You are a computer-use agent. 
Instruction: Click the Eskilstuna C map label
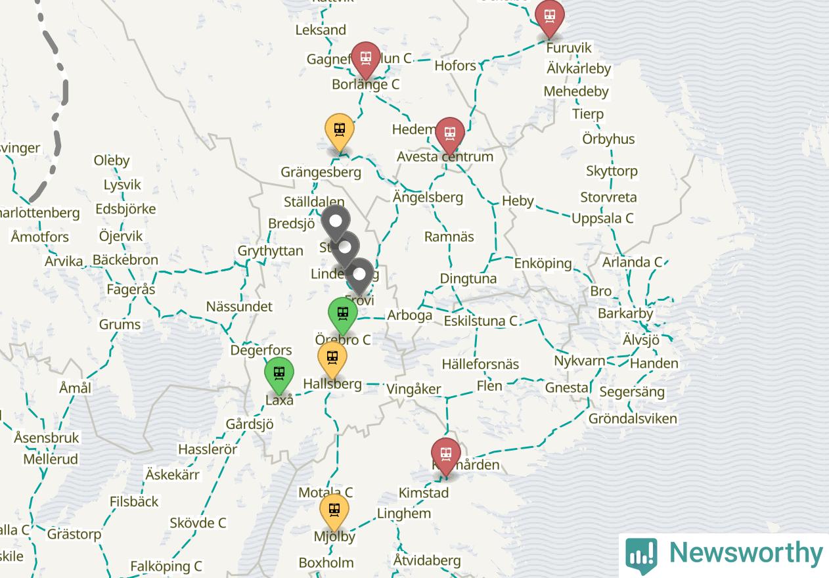click(481, 321)
